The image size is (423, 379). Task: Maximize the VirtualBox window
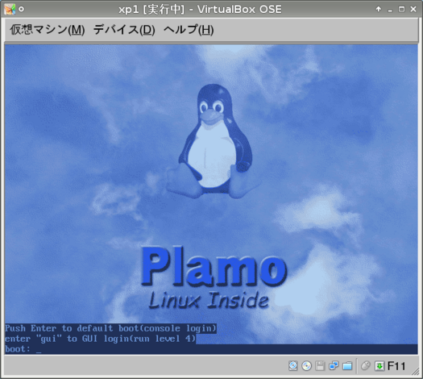pyautogui.click(x=401, y=9)
